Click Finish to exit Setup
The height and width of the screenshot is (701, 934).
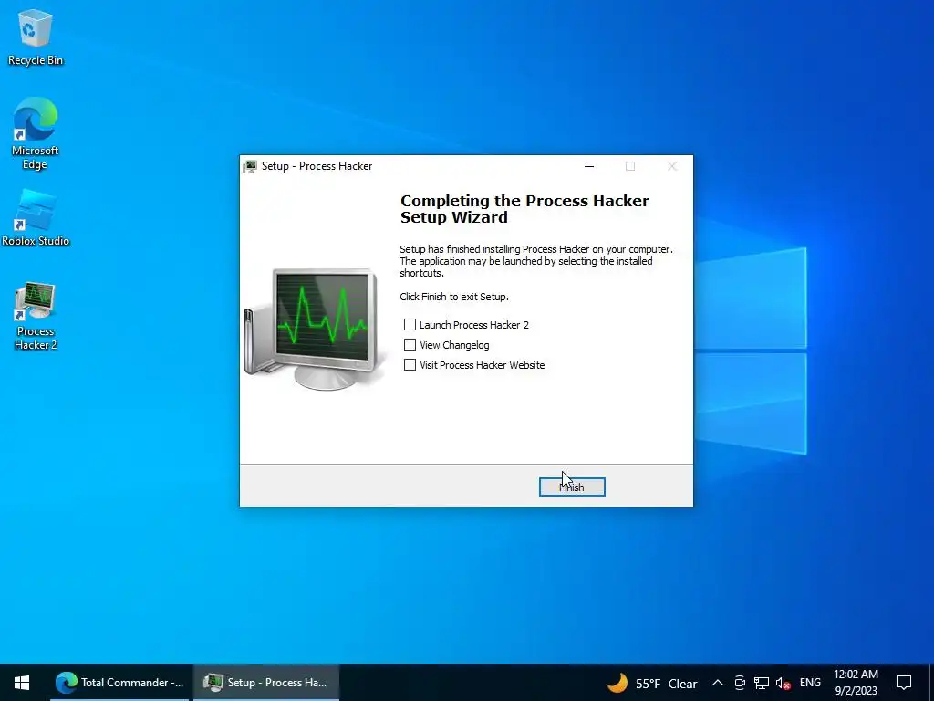coord(572,487)
